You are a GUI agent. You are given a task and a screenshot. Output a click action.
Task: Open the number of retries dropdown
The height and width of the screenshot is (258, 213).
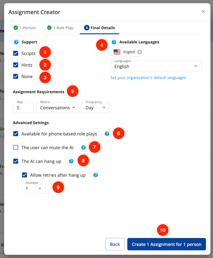(33, 189)
